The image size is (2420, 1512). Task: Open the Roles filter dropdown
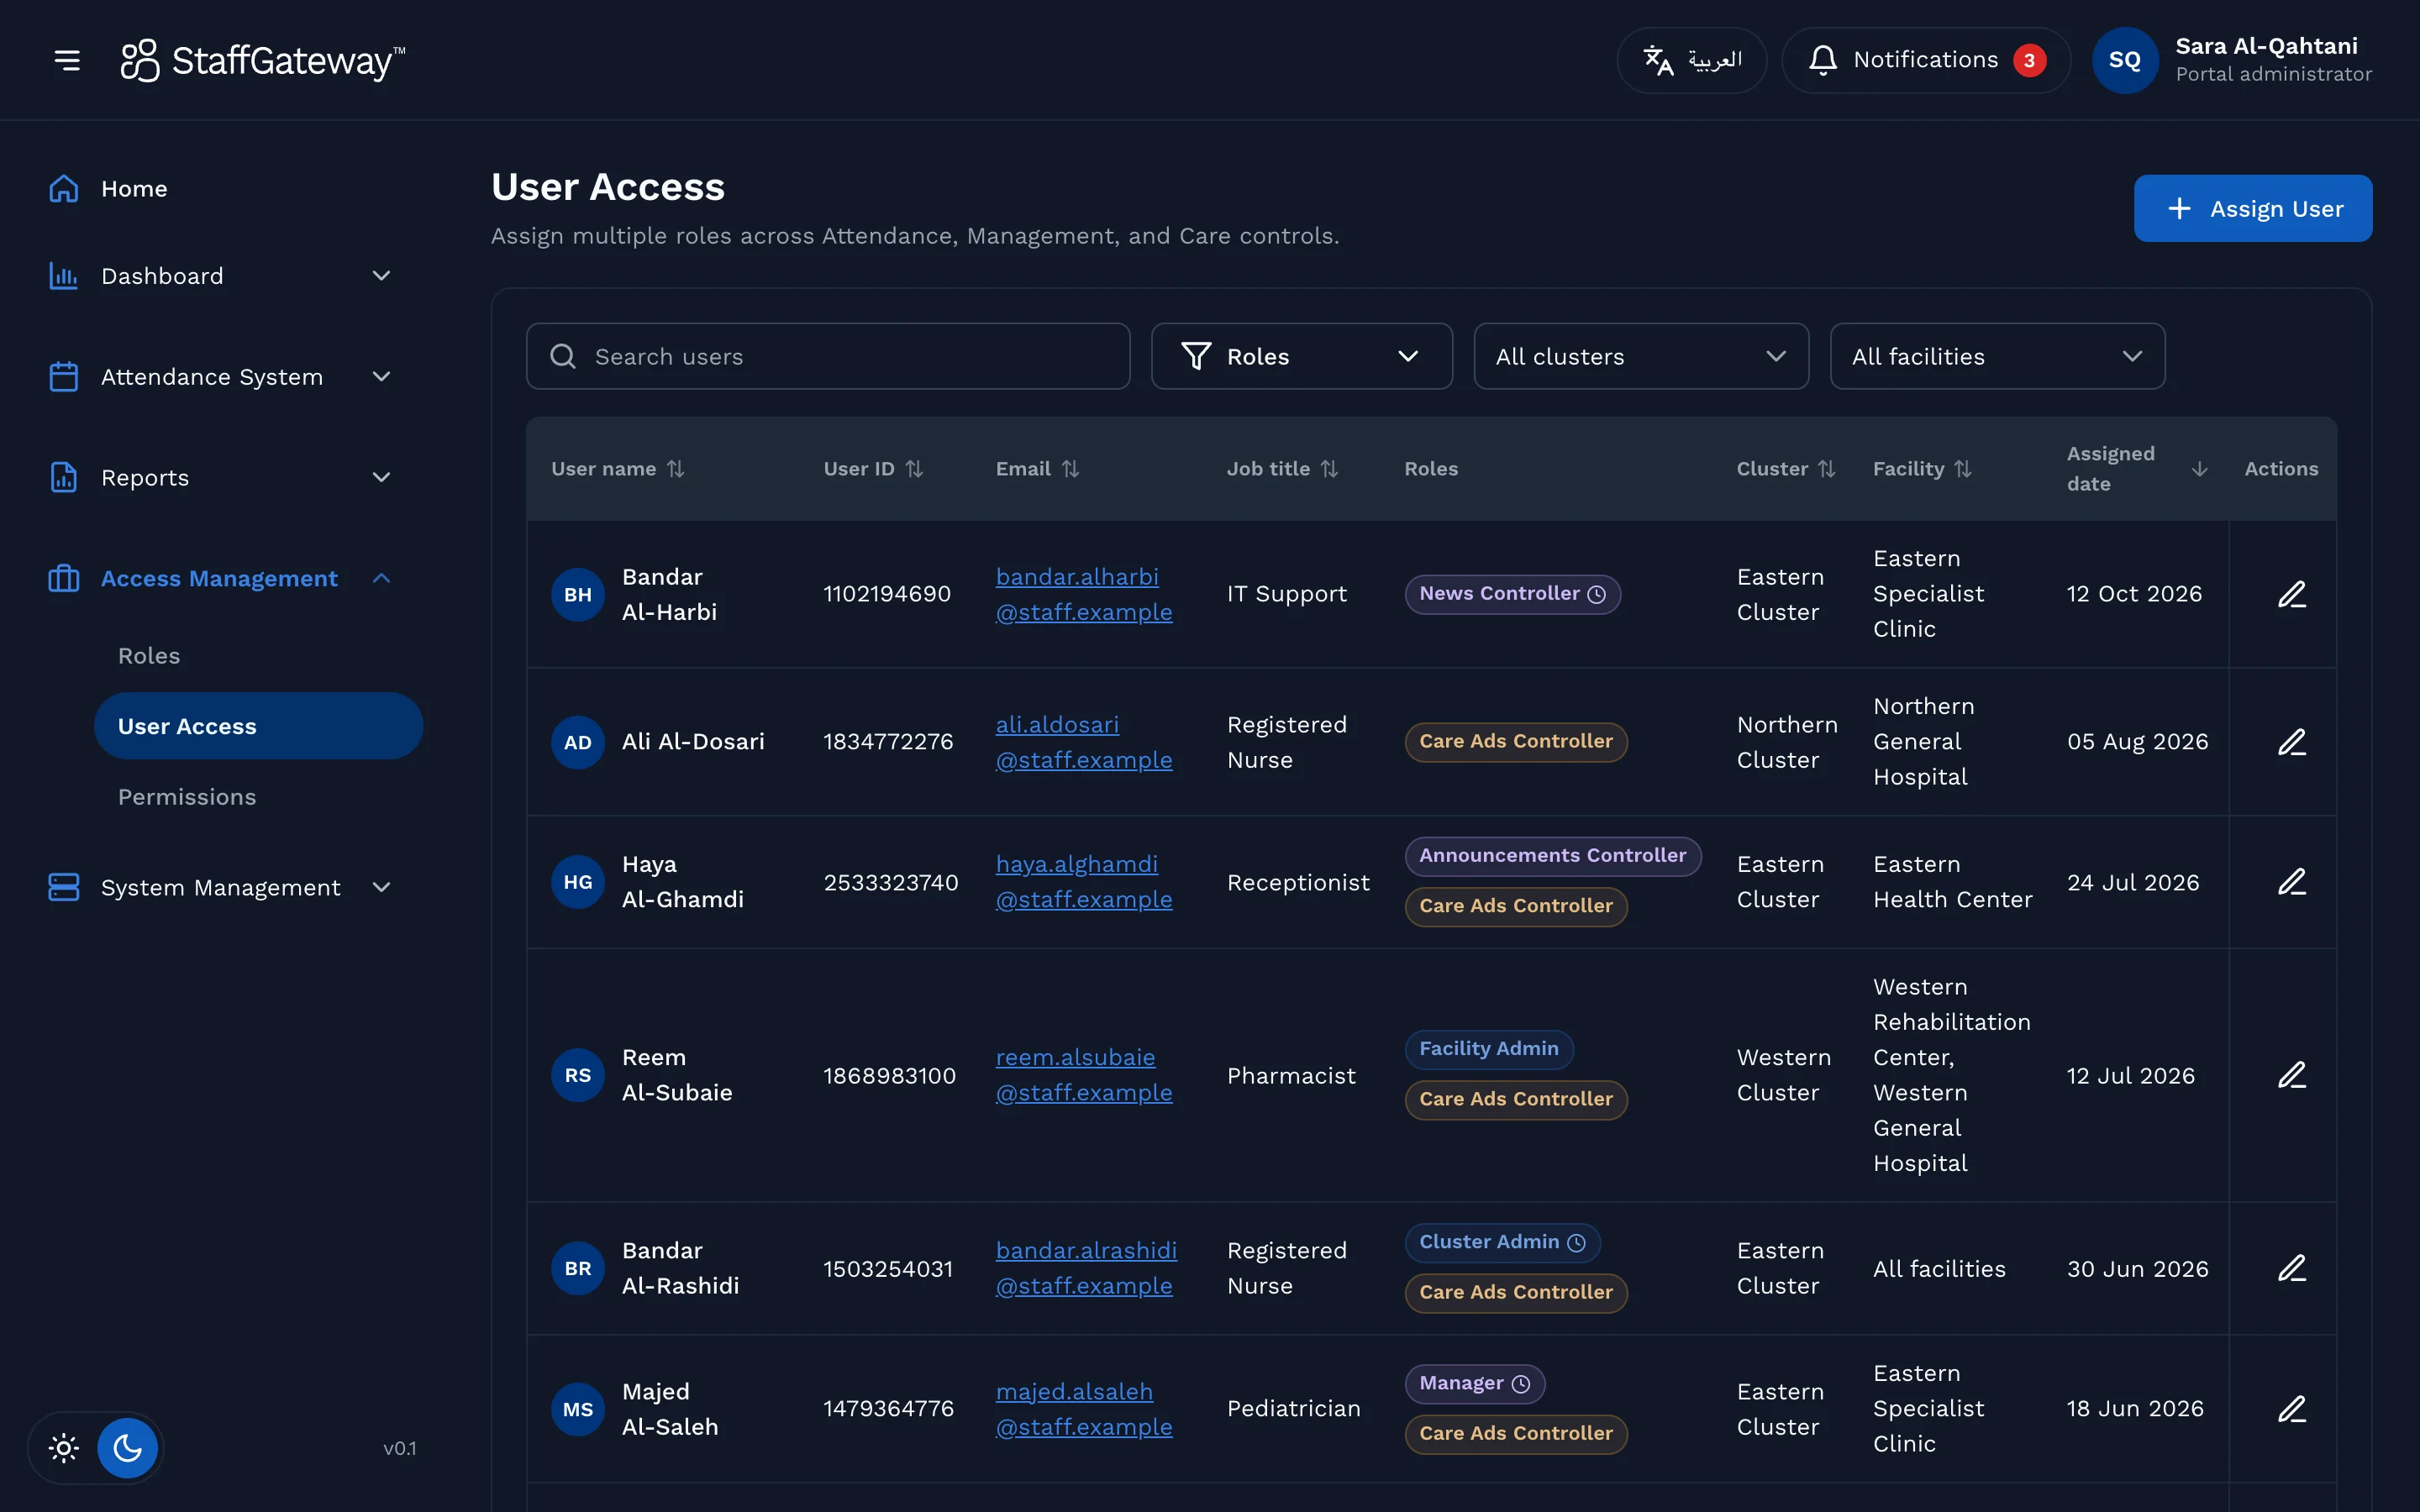coord(1301,356)
